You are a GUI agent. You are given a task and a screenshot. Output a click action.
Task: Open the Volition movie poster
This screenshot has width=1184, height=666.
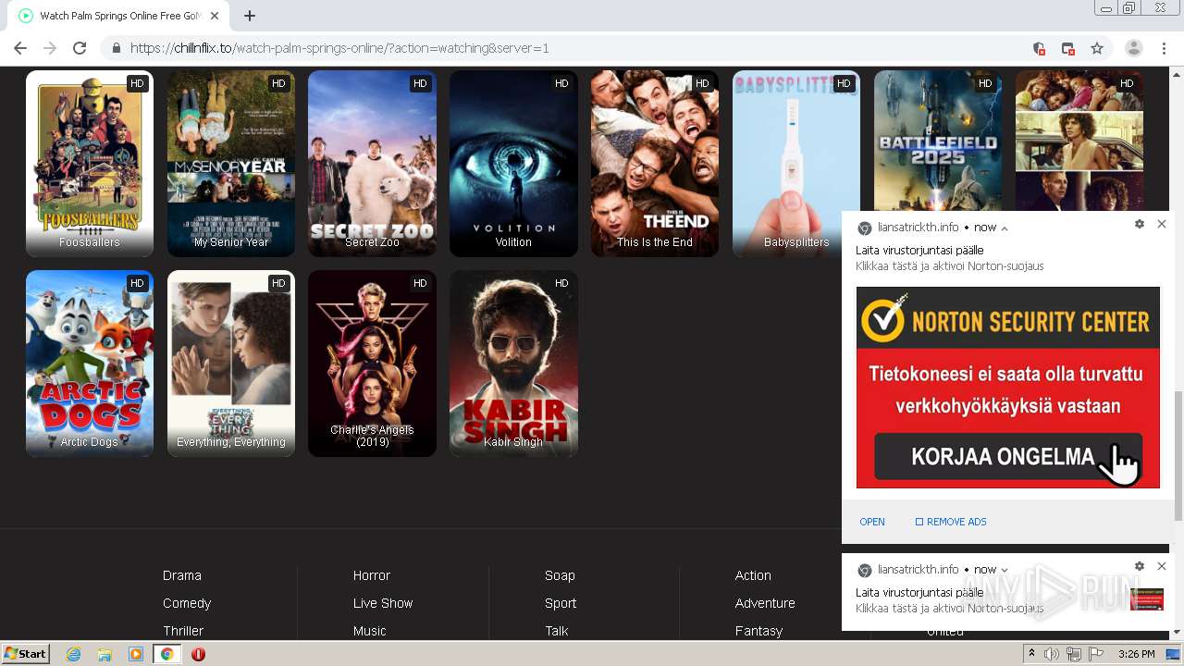click(x=513, y=164)
